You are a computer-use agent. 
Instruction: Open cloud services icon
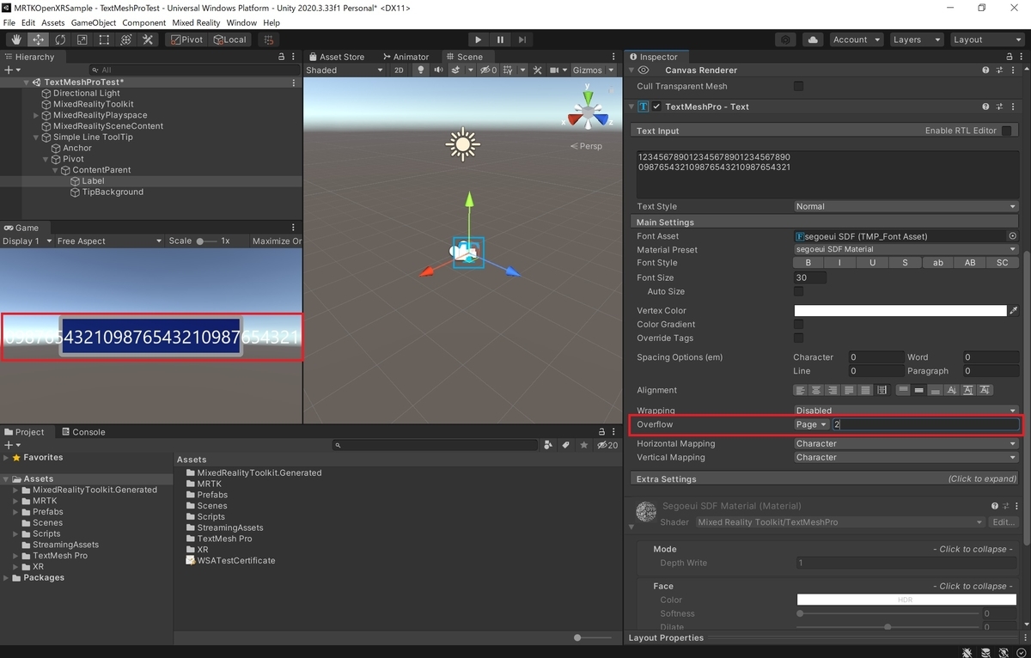click(812, 40)
